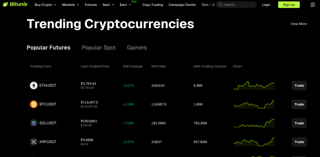Click the Solana coin icon
Viewport: 320px width, 157px height.
pyautogui.click(x=33, y=123)
